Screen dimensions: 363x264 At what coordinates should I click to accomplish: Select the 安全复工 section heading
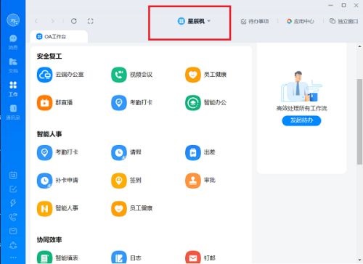[49, 57]
